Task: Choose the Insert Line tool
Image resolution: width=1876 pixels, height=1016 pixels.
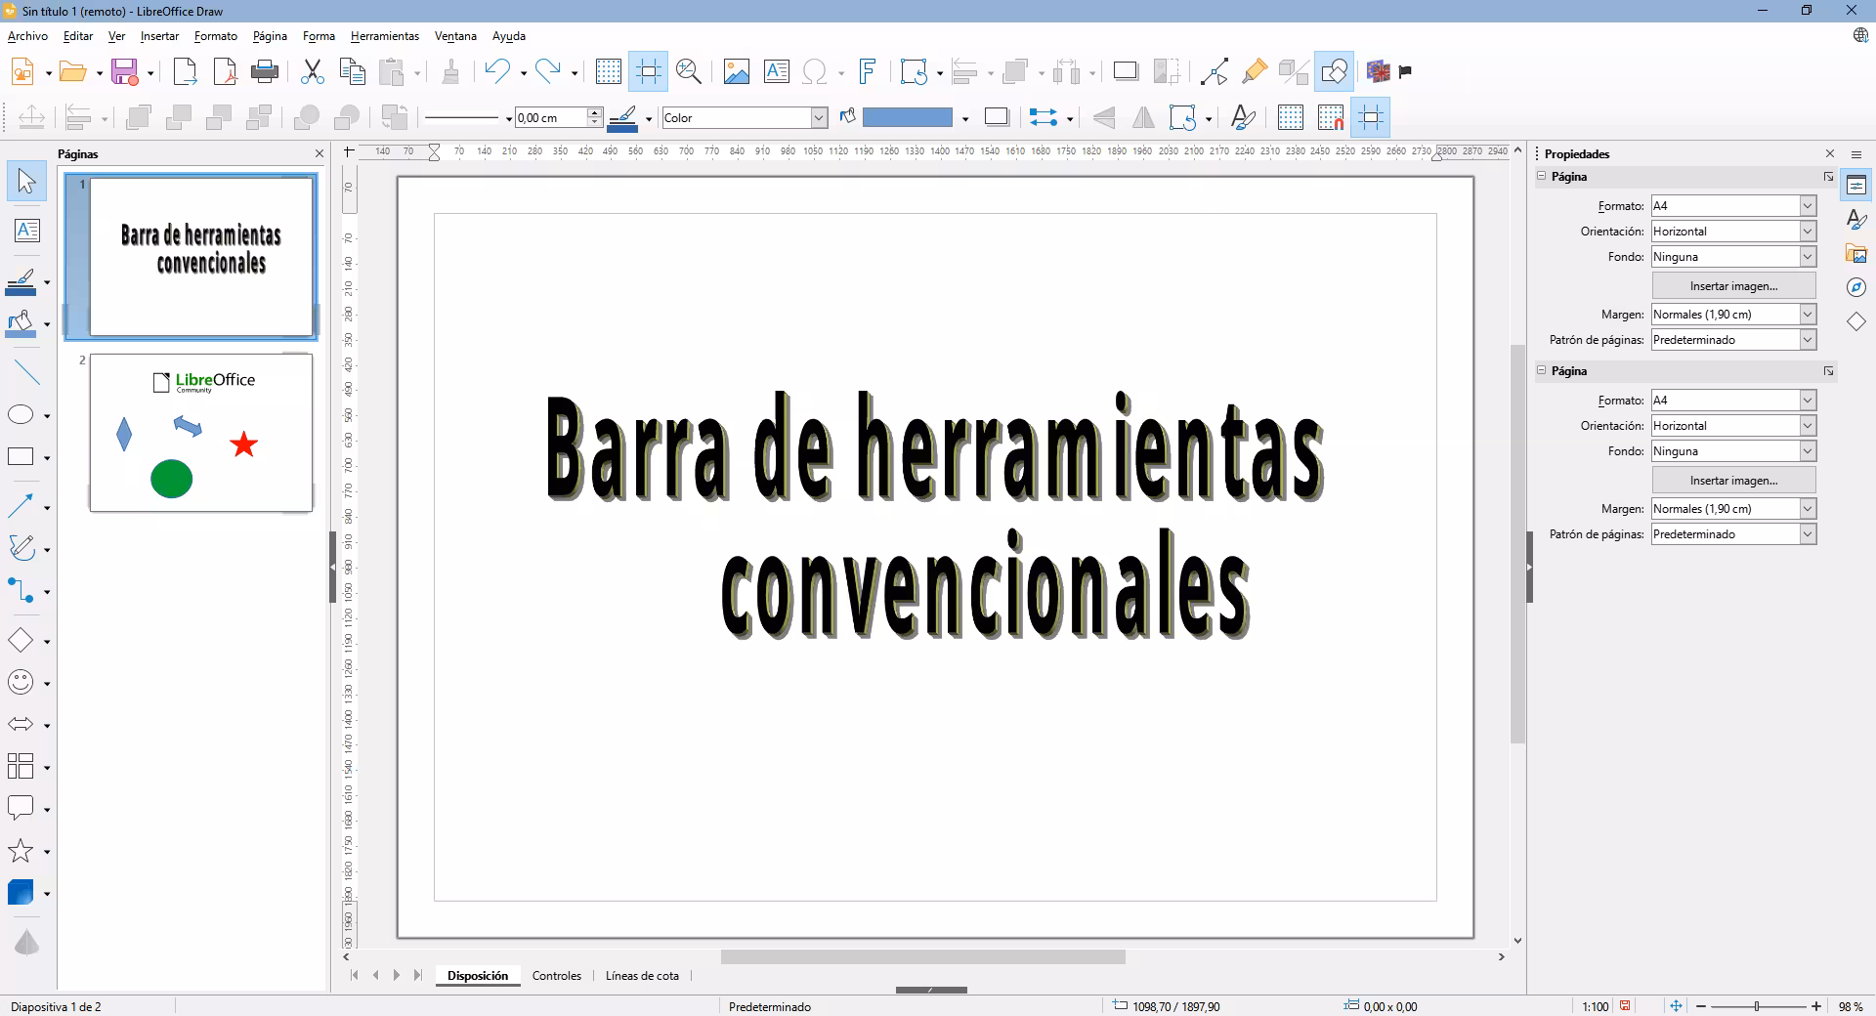Action: tap(26, 372)
